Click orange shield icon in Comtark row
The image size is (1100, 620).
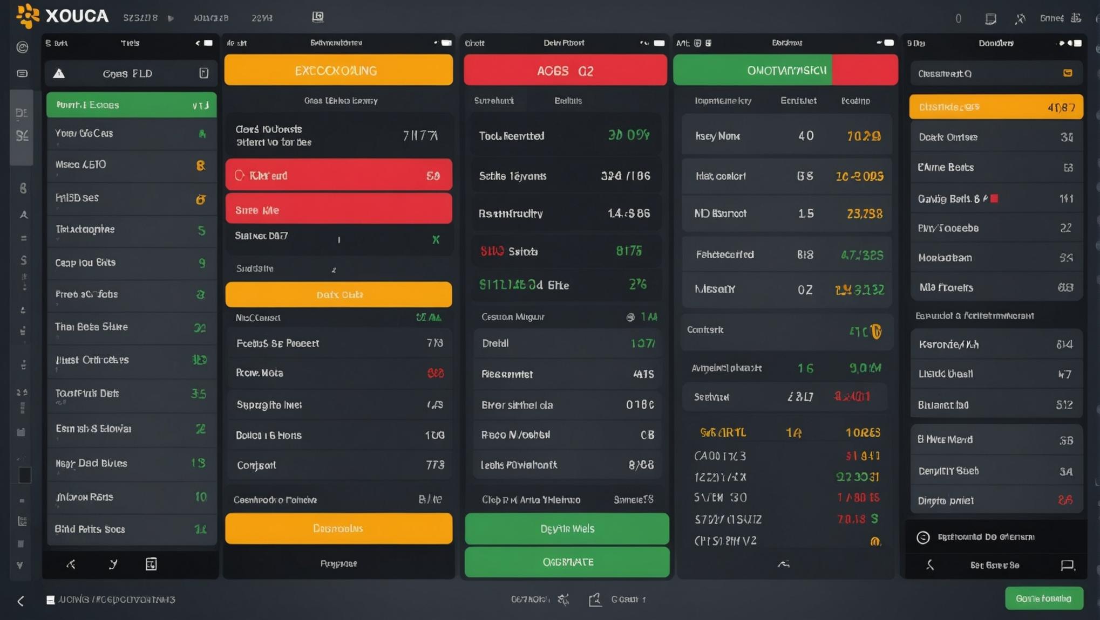click(x=876, y=331)
